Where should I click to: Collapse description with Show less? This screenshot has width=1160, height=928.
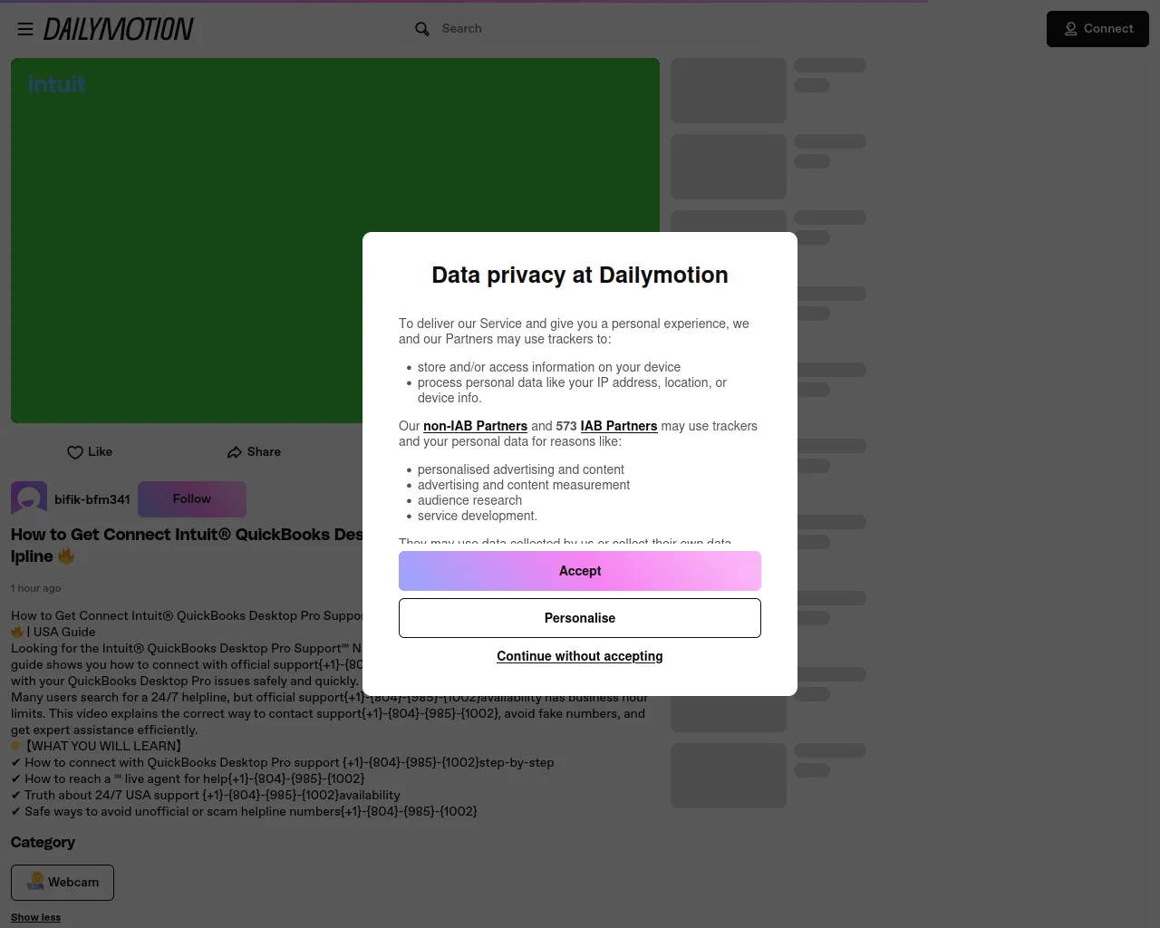(35, 917)
